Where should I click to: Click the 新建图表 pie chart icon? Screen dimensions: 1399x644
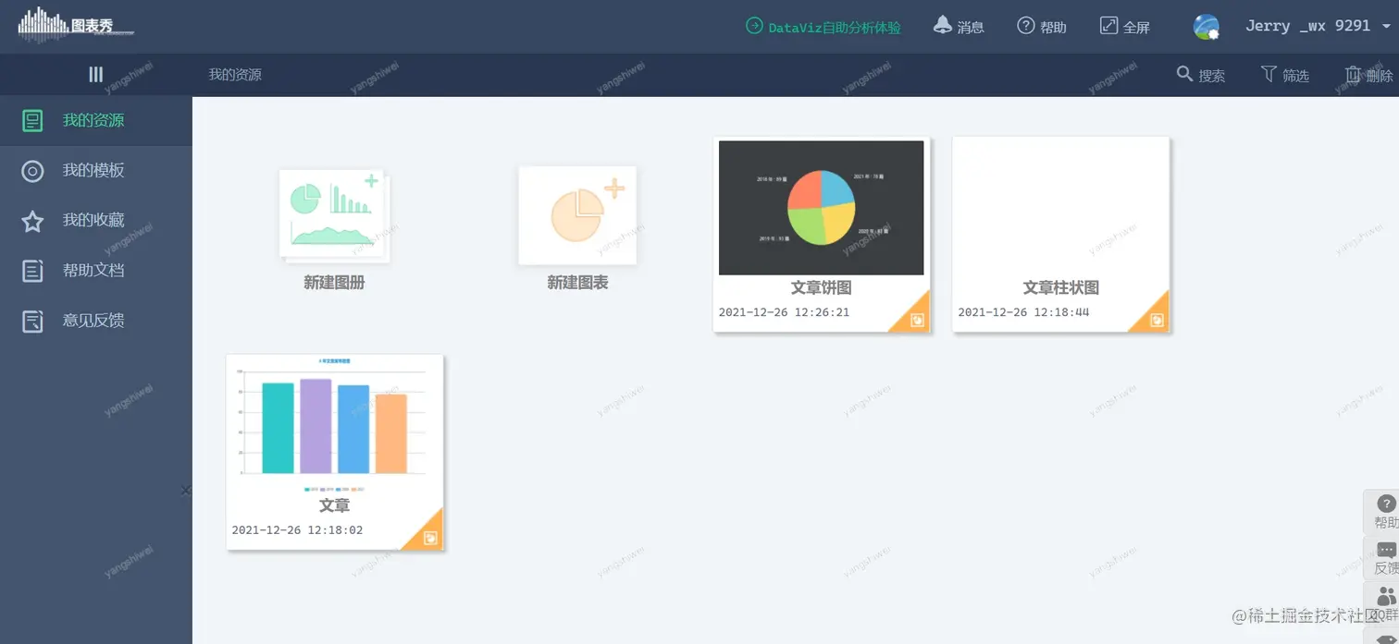(577, 215)
